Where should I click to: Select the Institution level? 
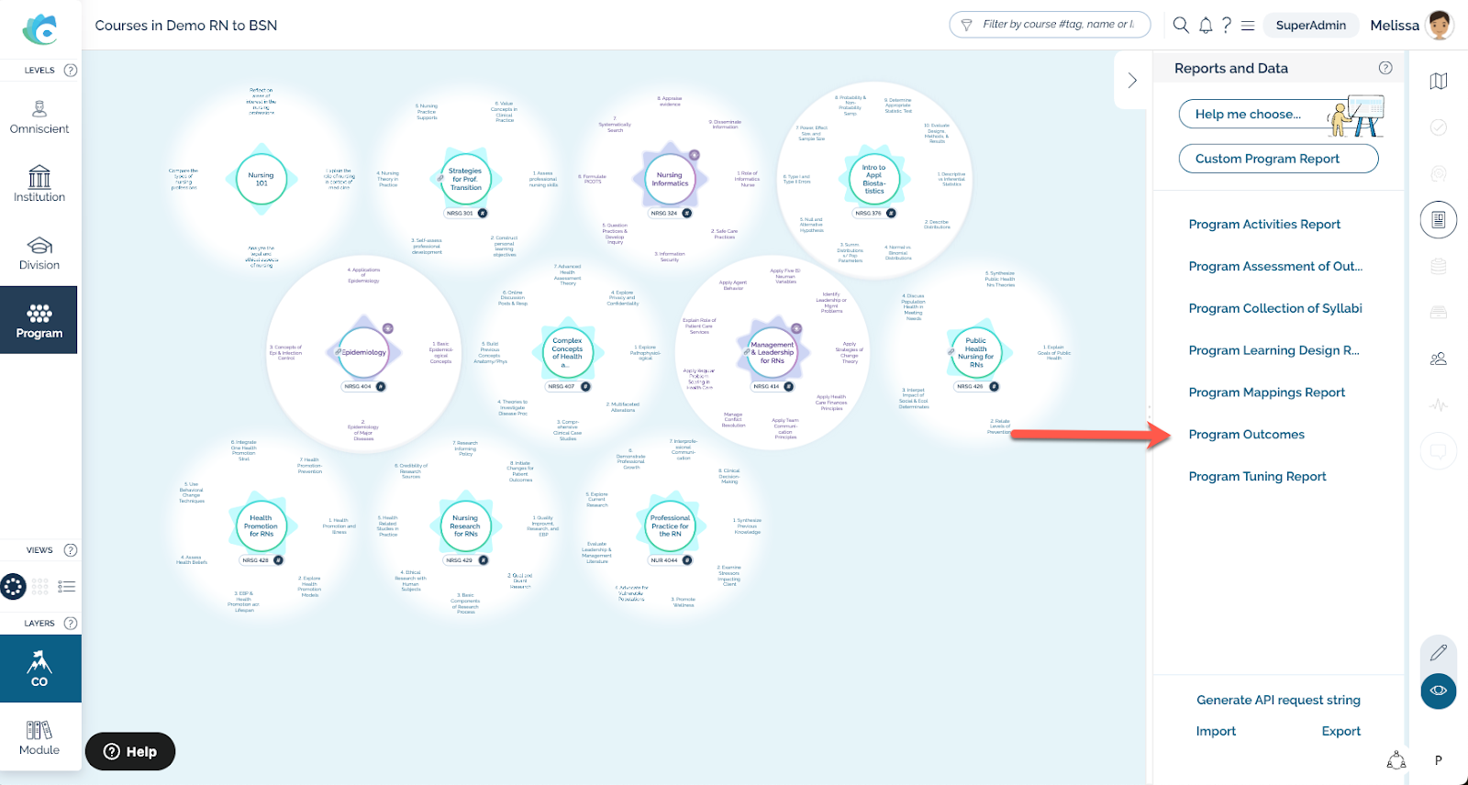[39, 183]
